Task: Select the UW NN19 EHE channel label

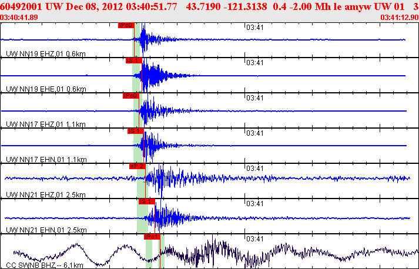Action: point(45,89)
